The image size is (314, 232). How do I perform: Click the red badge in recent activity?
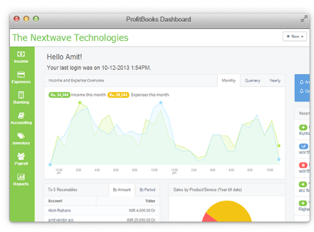point(303,165)
